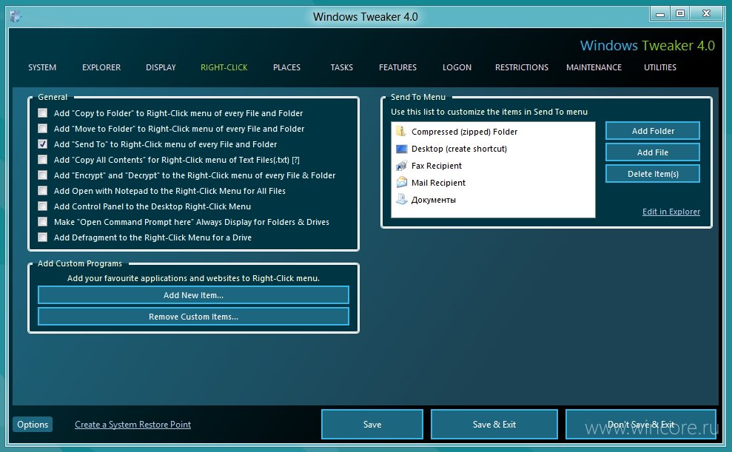Click the [?] help mark for Copy All Contents
Screen dimensions: 732x452
pyautogui.click(x=295, y=160)
